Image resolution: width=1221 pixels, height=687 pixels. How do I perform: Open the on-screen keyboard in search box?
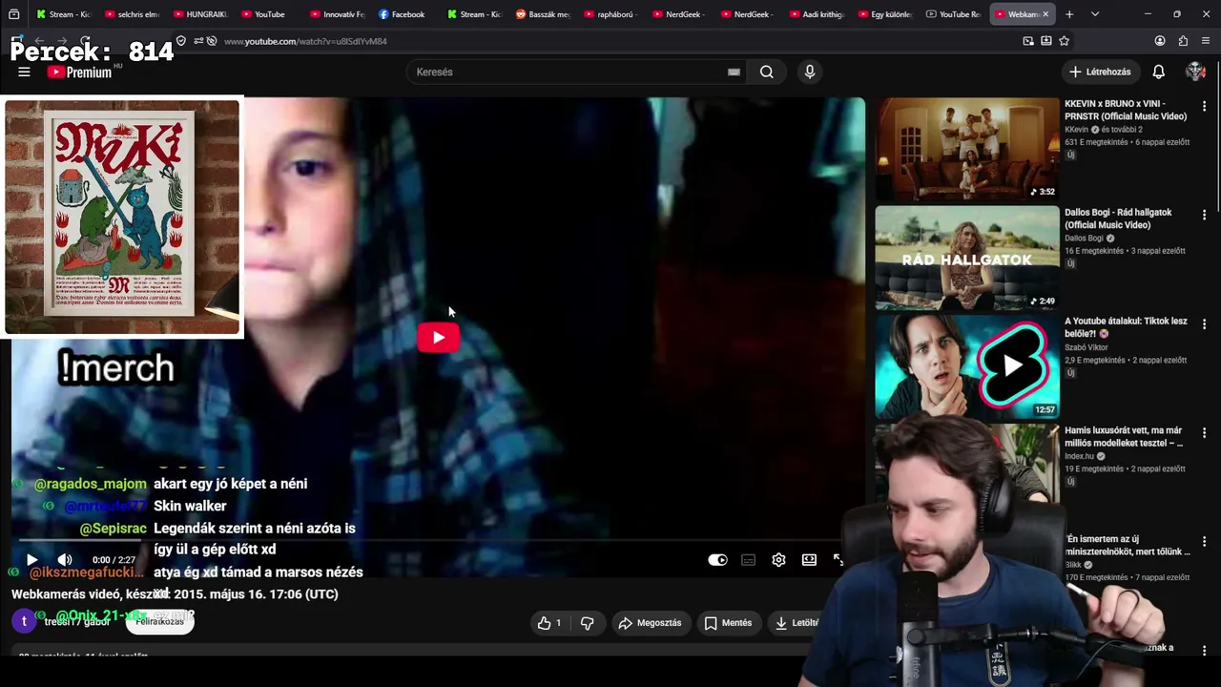pos(734,72)
